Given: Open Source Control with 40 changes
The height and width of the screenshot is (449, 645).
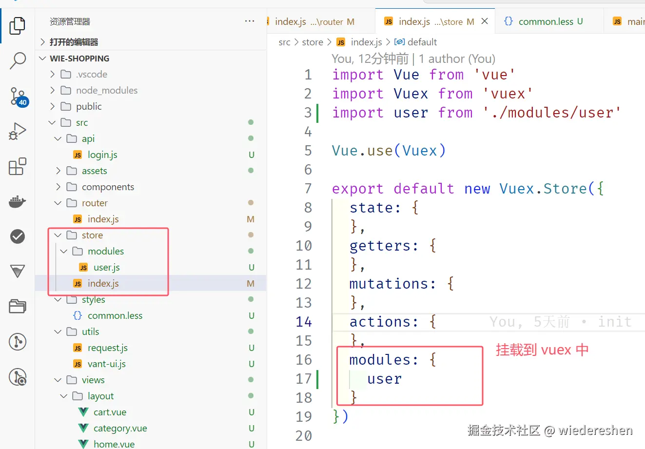Looking at the screenshot, I should coord(19,97).
